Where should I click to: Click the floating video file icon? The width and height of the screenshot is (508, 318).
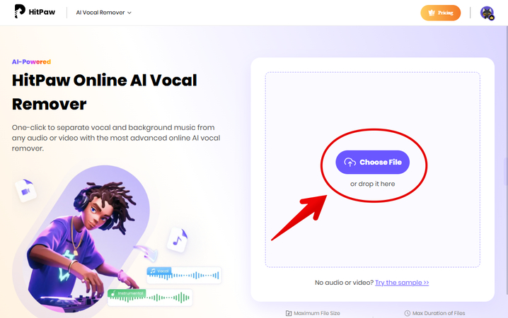pos(26,191)
